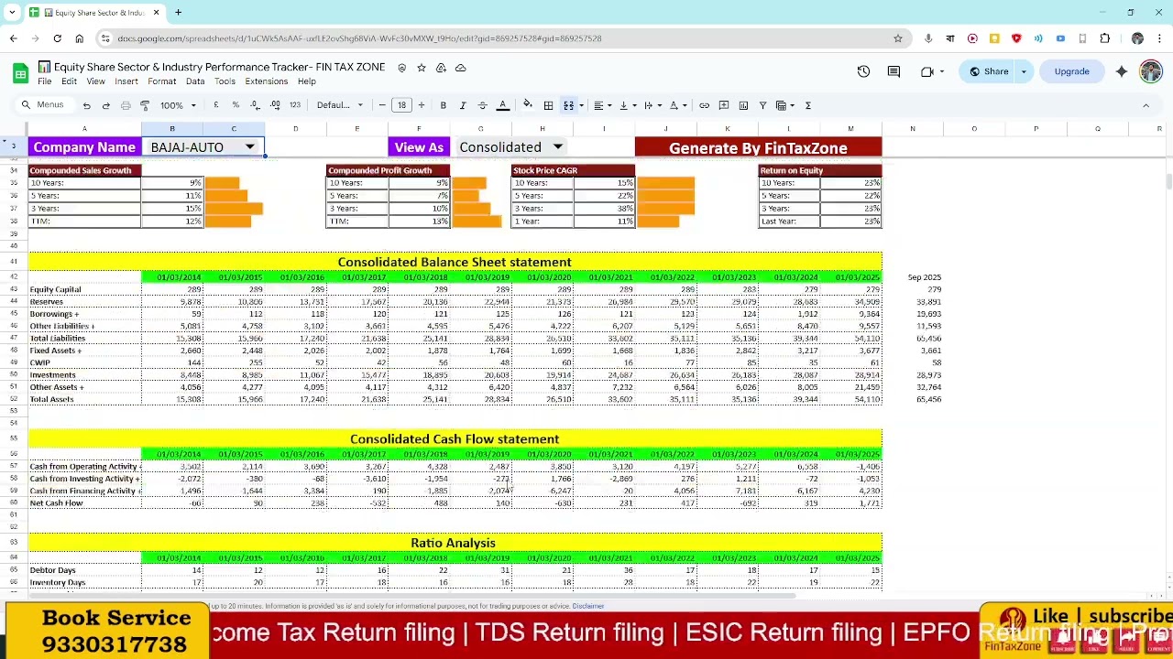Screen dimensions: 1173x659
Task: Open fill color picker
Action: (x=528, y=105)
